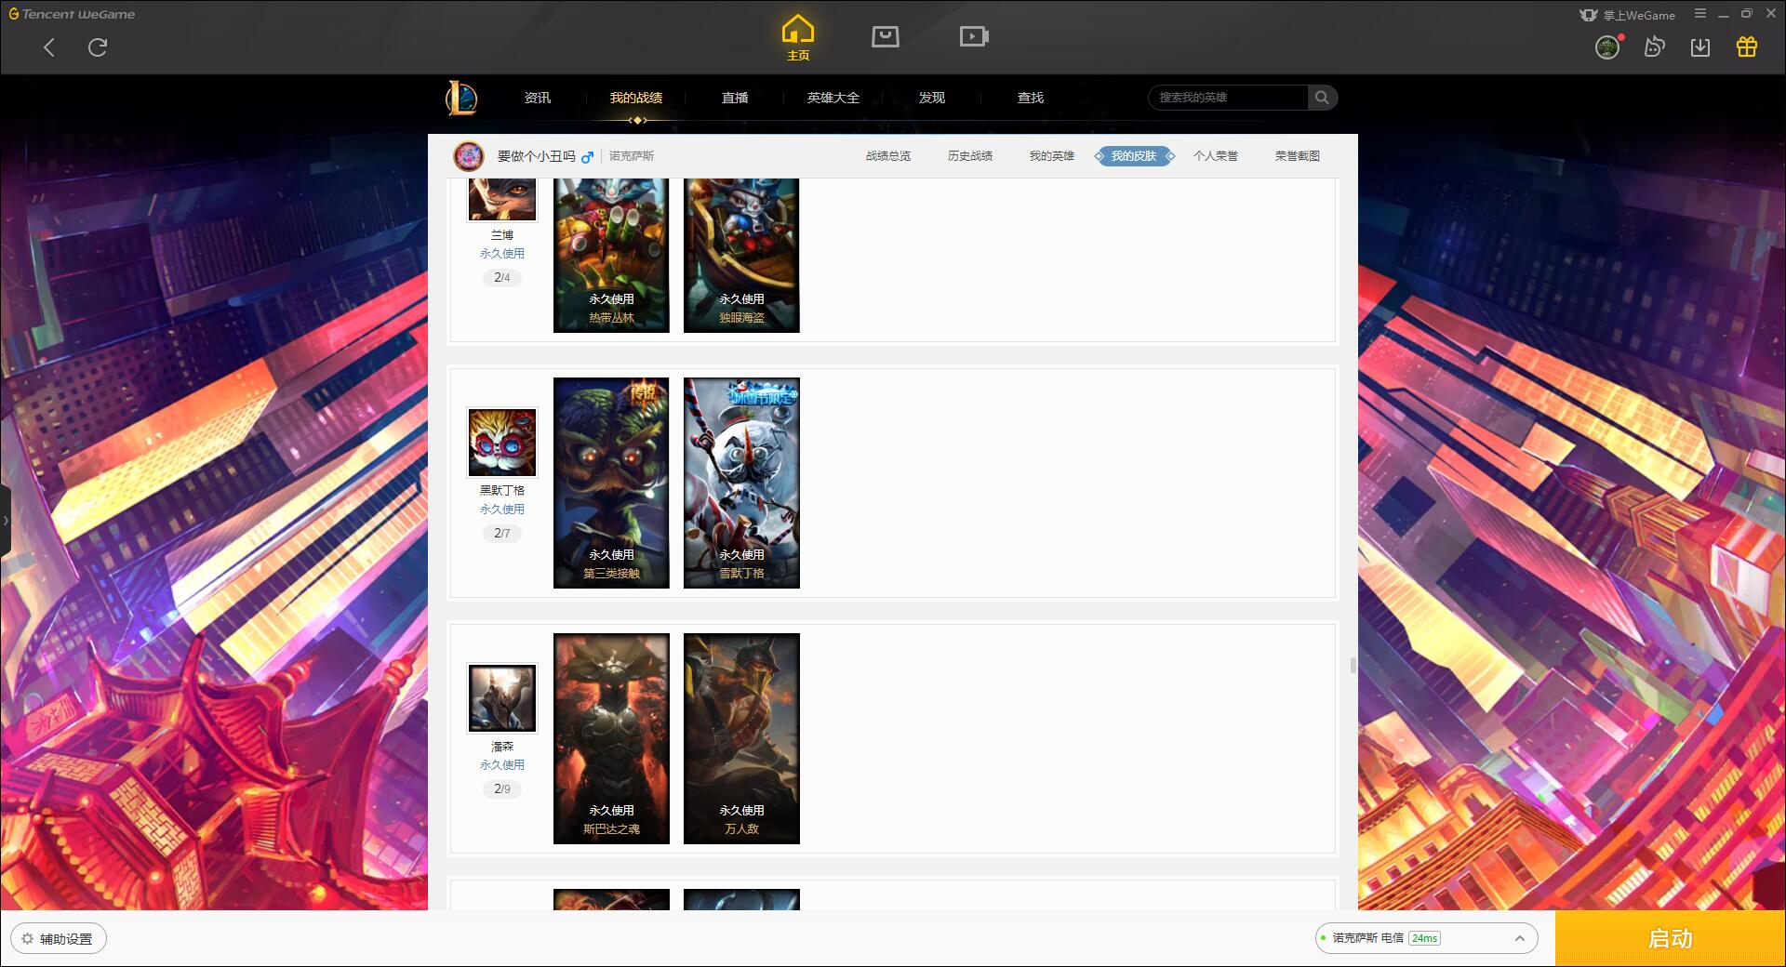
Task: Click the 诺克萨斯 server label beside name
Action: (x=632, y=156)
